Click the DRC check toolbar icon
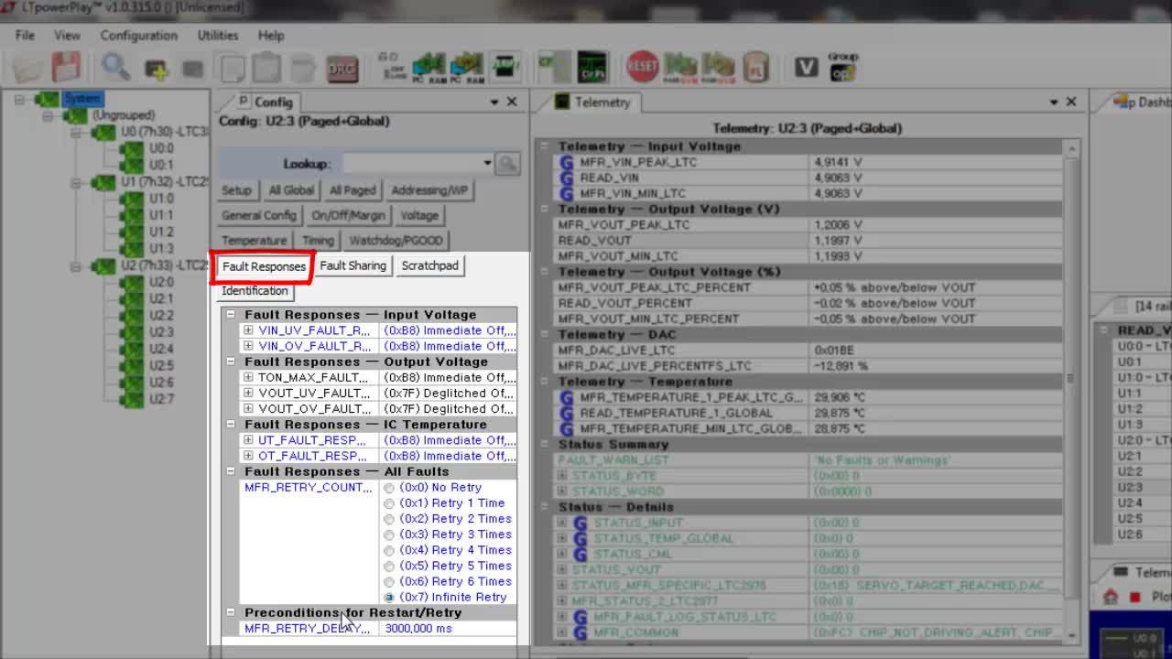The height and width of the screenshot is (659, 1172). point(342,69)
